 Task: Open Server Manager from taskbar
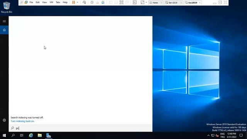[49, 136]
